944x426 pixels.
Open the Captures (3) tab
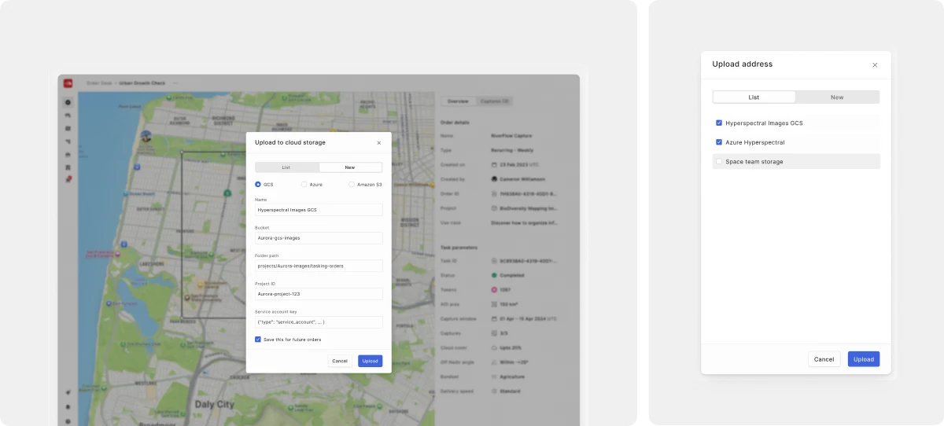pos(494,101)
